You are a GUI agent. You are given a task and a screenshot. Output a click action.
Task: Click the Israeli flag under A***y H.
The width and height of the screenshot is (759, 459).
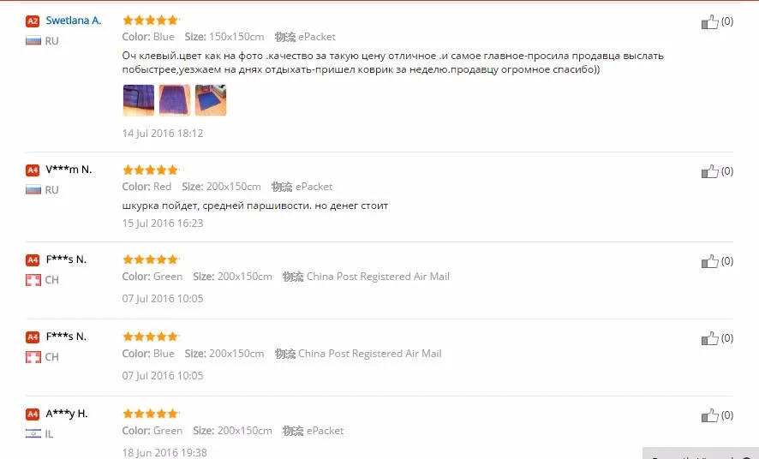(x=33, y=434)
